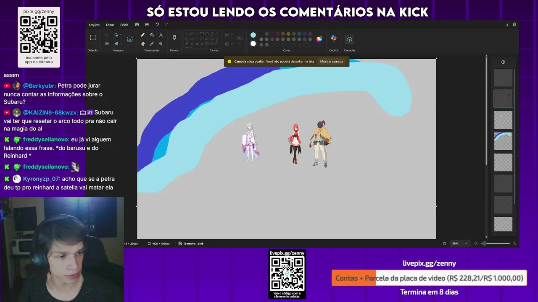
Task: Expand the flip options dropdown
Action: click(x=121, y=44)
